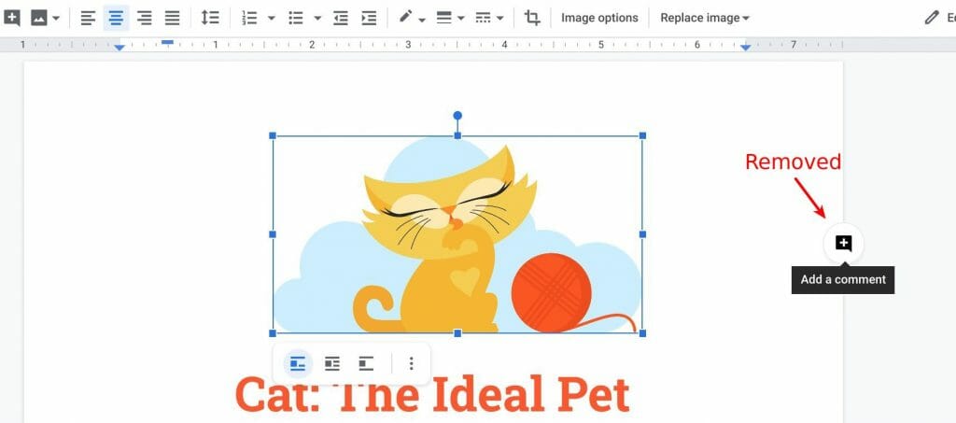The height and width of the screenshot is (423, 956).
Task: Select Wrap text image option
Action: point(331,364)
